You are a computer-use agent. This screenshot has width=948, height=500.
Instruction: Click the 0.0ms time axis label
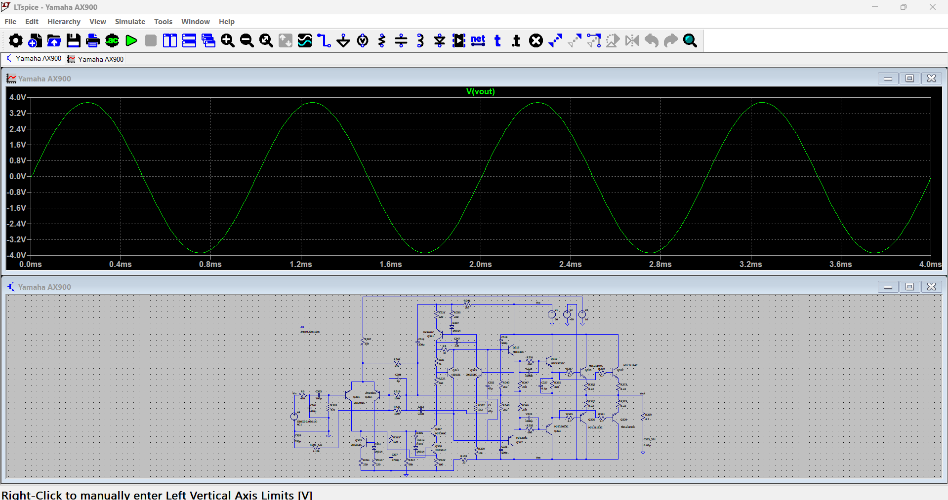31,264
